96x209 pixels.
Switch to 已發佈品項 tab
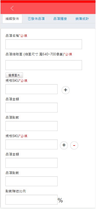tap(36, 19)
